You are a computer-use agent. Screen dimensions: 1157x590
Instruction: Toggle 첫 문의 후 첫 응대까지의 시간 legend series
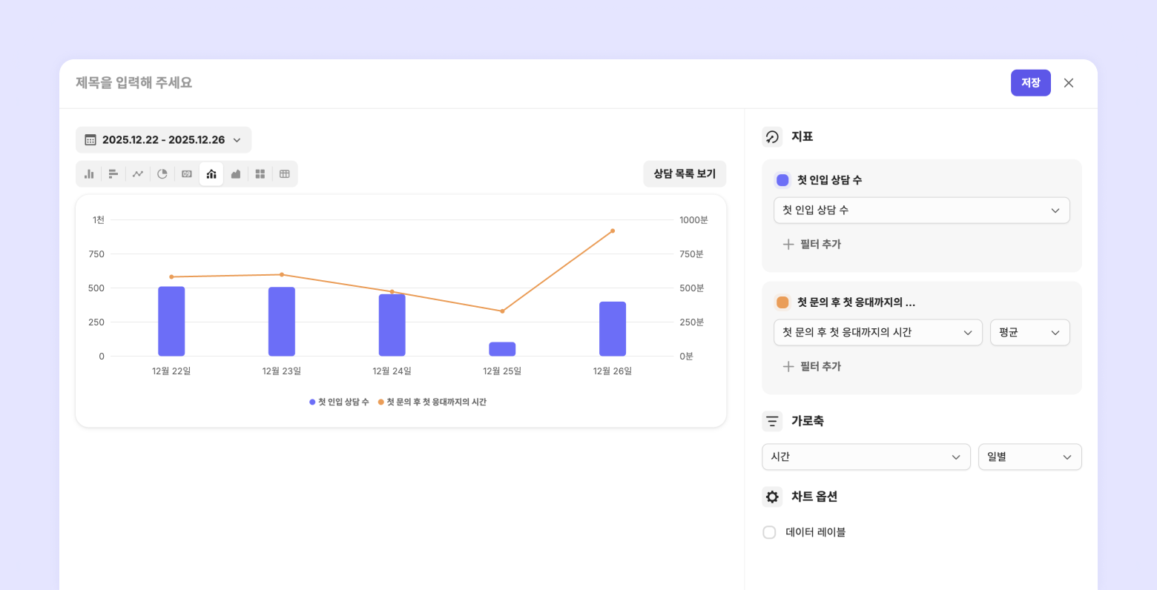432,402
